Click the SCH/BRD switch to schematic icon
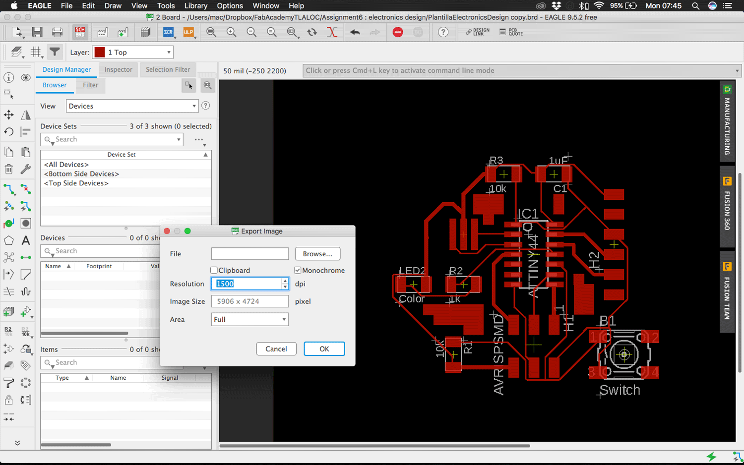This screenshot has height=465, width=744. (x=80, y=32)
